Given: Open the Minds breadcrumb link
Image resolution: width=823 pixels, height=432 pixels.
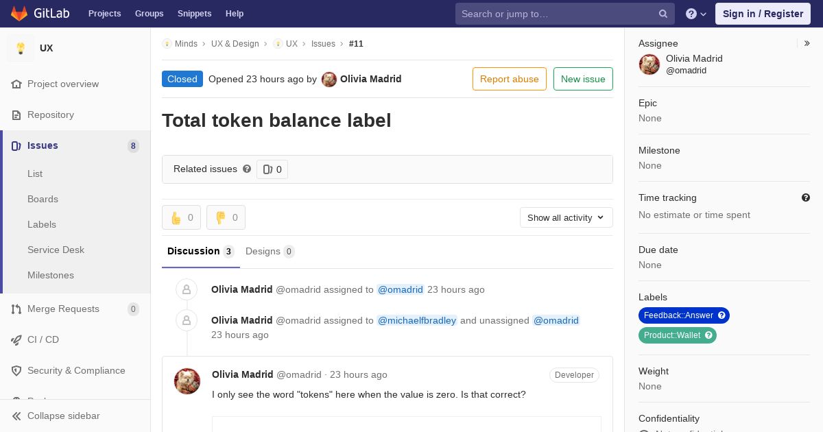Looking at the screenshot, I should [186, 44].
